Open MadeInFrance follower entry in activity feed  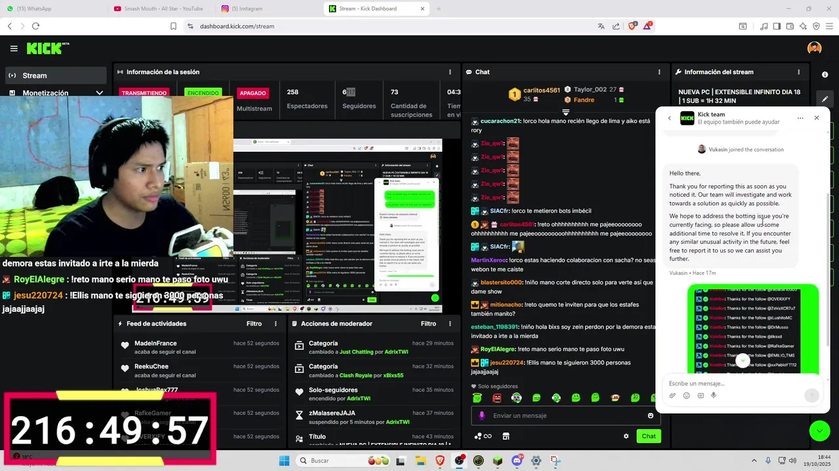[199, 347]
